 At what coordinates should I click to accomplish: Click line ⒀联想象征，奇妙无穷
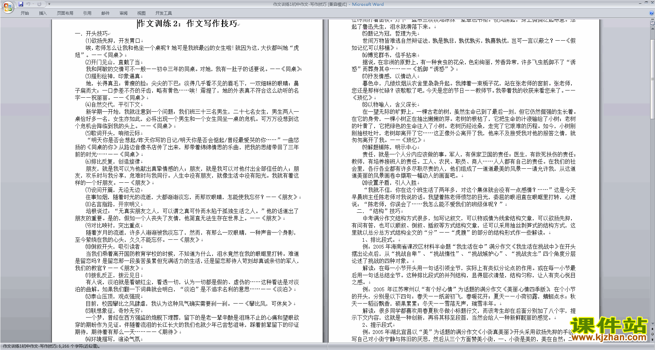pyautogui.click(x=113, y=311)
